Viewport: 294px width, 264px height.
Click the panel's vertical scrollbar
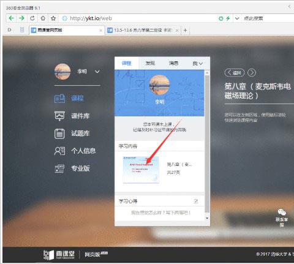(x=207, y=143)
